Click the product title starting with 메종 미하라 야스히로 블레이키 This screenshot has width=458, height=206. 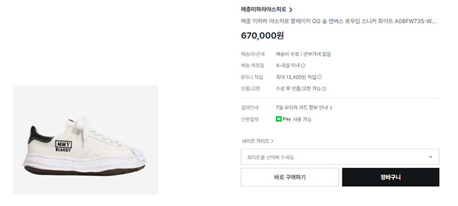click(338, 21)
